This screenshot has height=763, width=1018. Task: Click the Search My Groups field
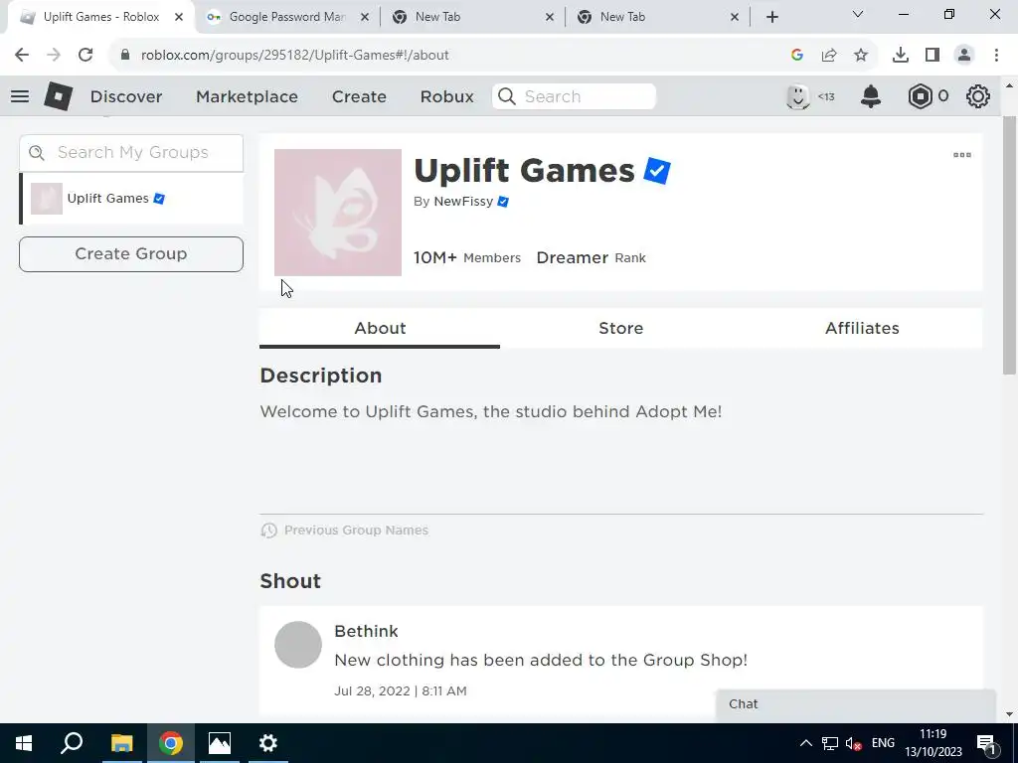coord(131,152)
